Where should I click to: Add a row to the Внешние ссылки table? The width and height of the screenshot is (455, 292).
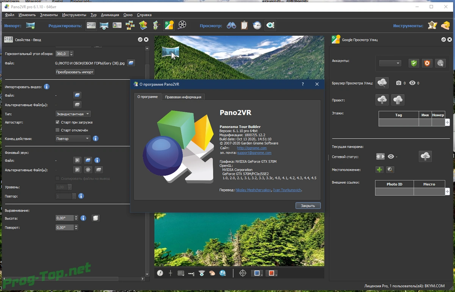coord(447,191)
